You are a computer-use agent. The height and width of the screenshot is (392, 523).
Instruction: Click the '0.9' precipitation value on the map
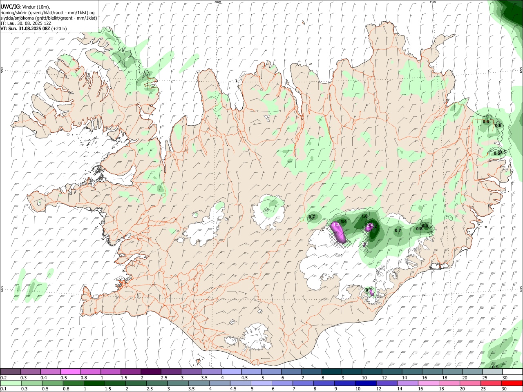pyautogui.click(x=425, y=226)
